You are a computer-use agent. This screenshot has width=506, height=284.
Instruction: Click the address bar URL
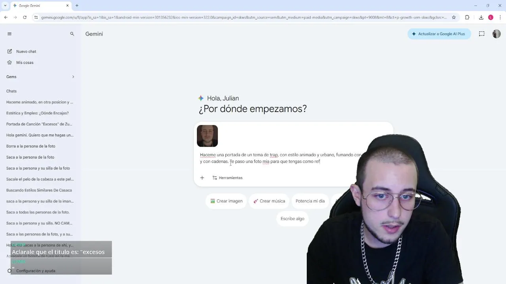pyautogui.click(x=244, y=17)
